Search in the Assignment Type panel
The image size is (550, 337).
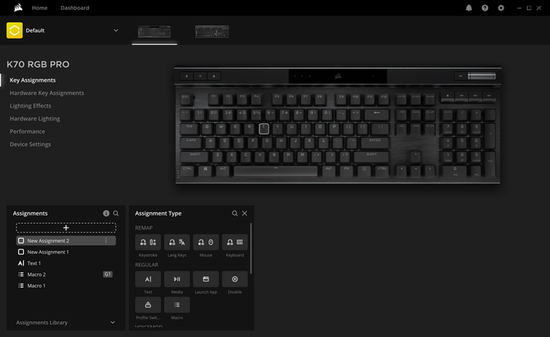[235, 213]
